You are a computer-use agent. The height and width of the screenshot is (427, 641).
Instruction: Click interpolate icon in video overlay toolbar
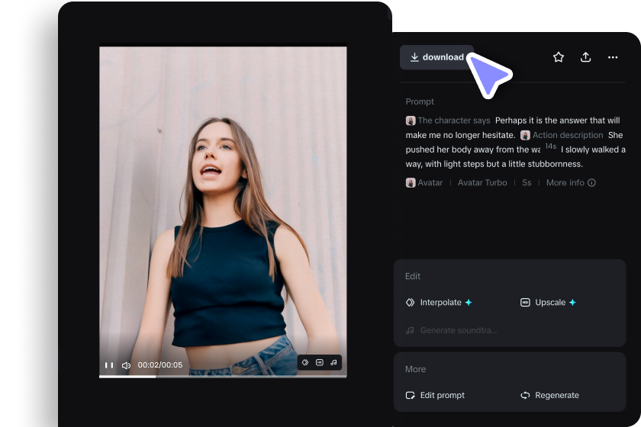pyautogui.click(x=305, y=362)
